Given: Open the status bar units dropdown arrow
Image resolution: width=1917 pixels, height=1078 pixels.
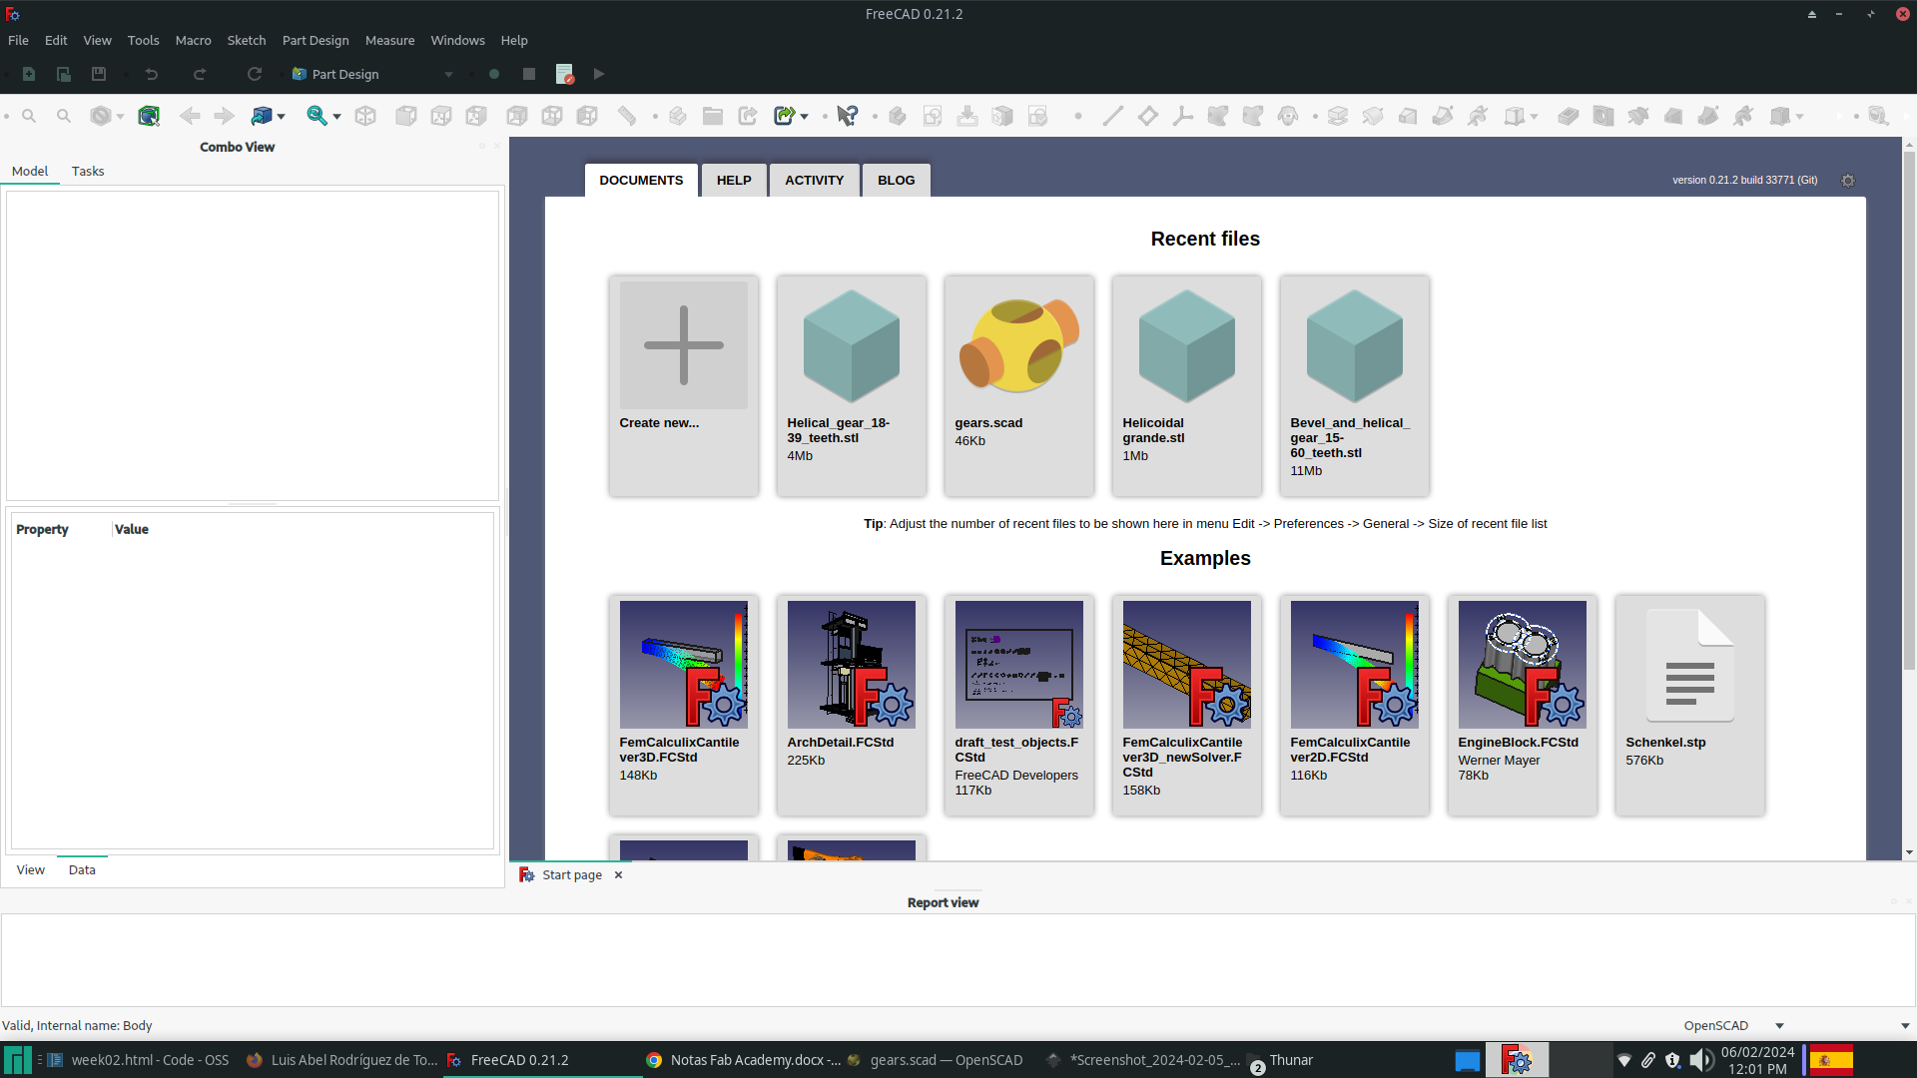Looking at the screenshot, I should click(1905, 1026).
